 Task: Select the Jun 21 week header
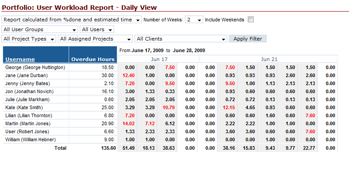[269, 59]
